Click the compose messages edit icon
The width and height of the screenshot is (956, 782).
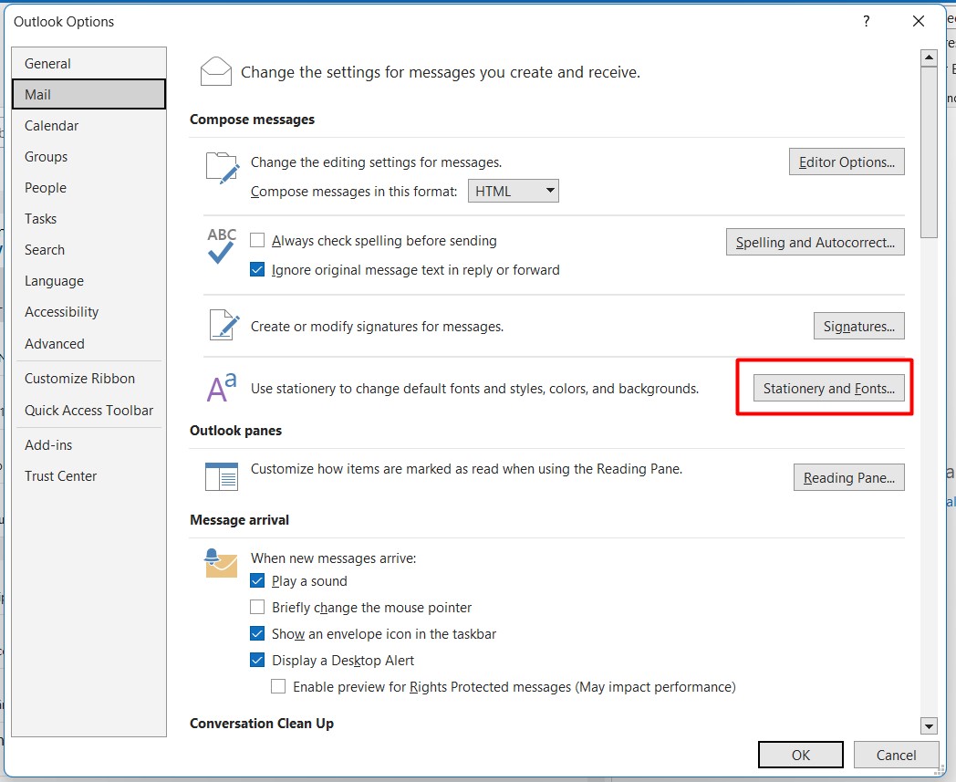(x=222, y=167)
